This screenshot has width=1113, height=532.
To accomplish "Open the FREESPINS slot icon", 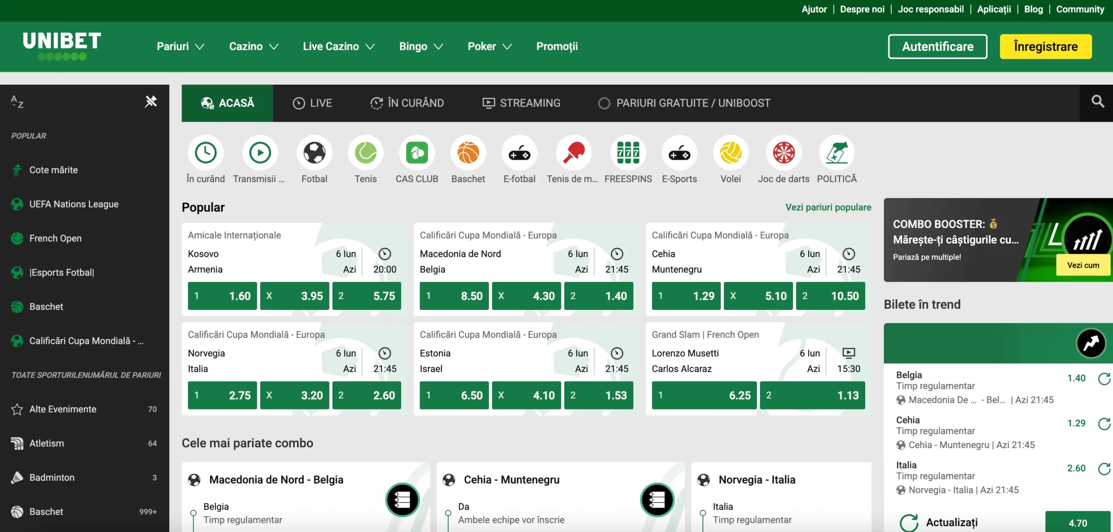I will [628, 153].
